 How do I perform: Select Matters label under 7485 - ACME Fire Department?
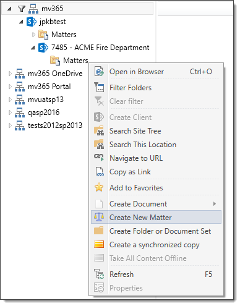click(x=75, y=61)
